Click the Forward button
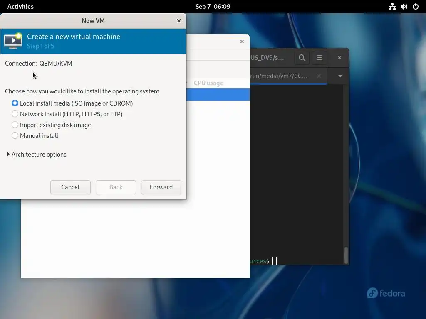The width and height of the screenshot is (426, 319). click(161, 187)
